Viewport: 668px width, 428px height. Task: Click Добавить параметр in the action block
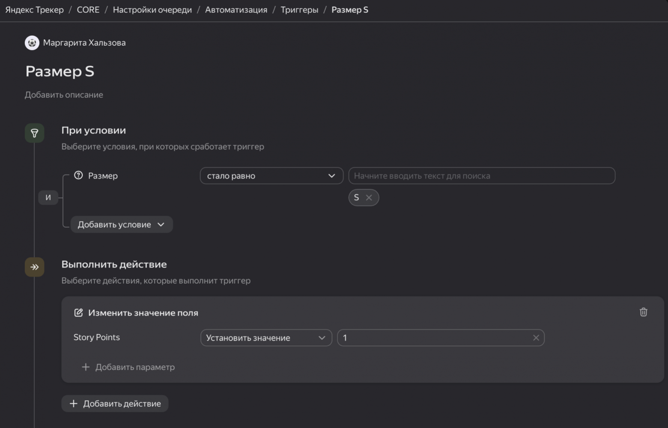pyautogui.click(x=128, y=367)
